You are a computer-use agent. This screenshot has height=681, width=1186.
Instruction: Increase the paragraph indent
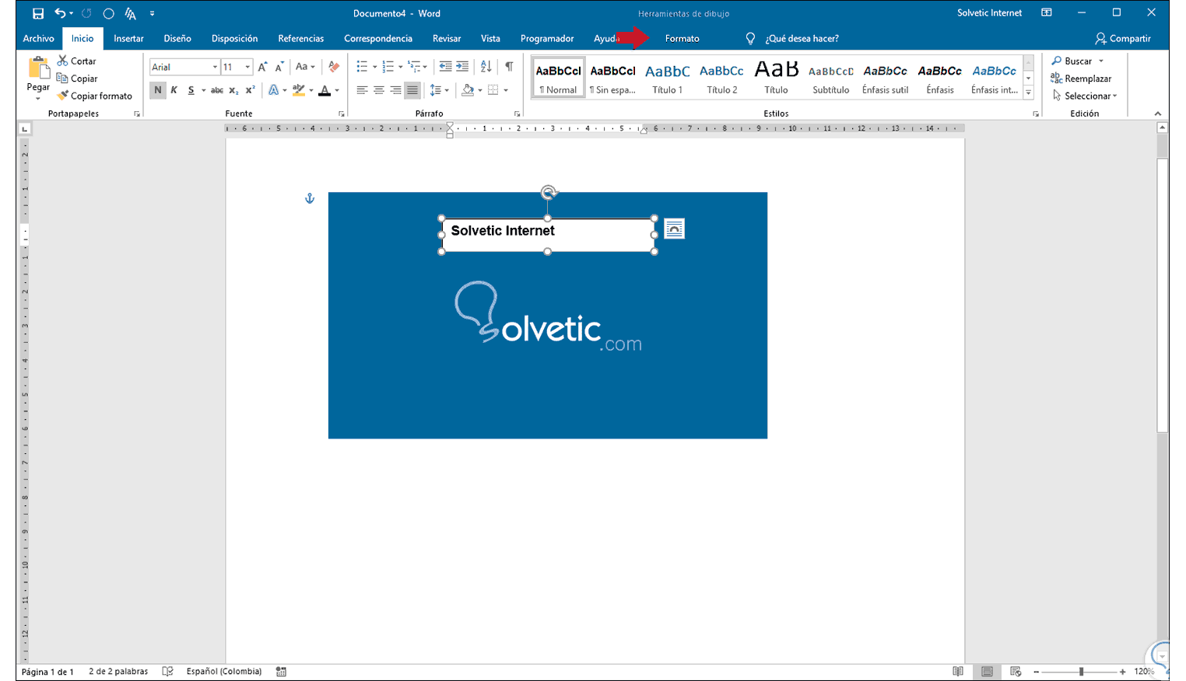click(x=462, y=67)
